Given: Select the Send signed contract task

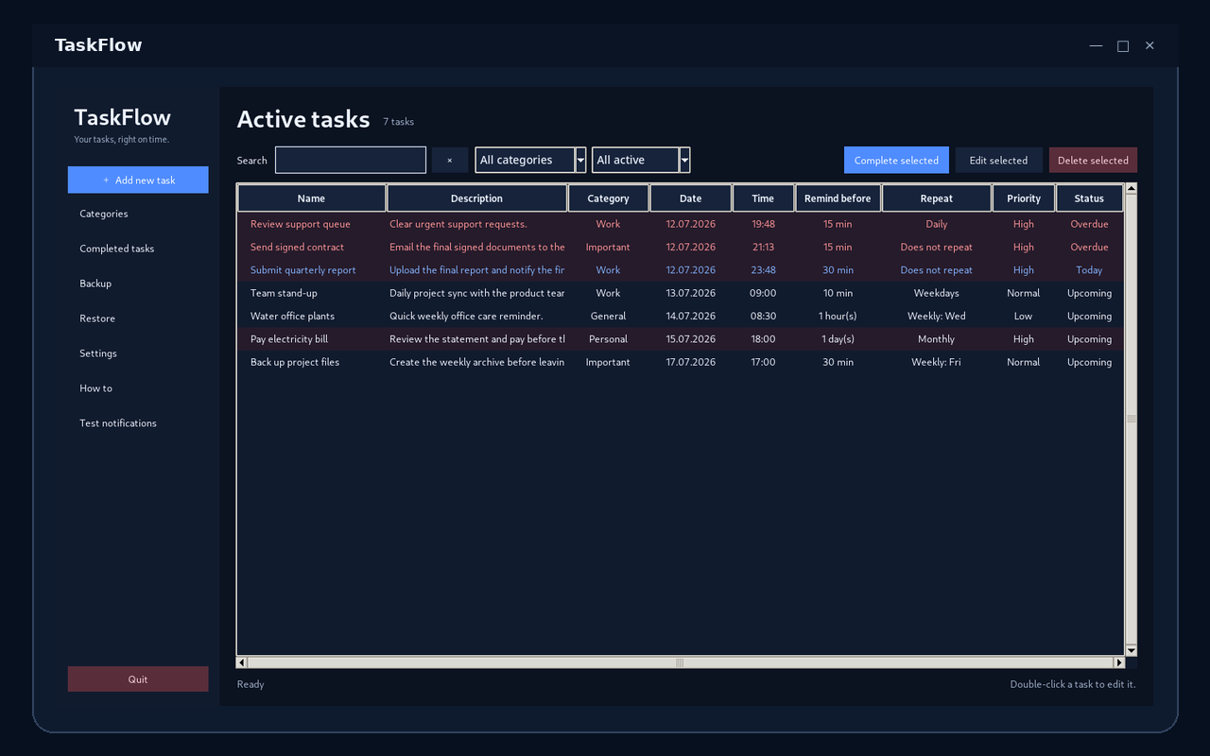Looking at the screenshot, I should tap(681, 247).
